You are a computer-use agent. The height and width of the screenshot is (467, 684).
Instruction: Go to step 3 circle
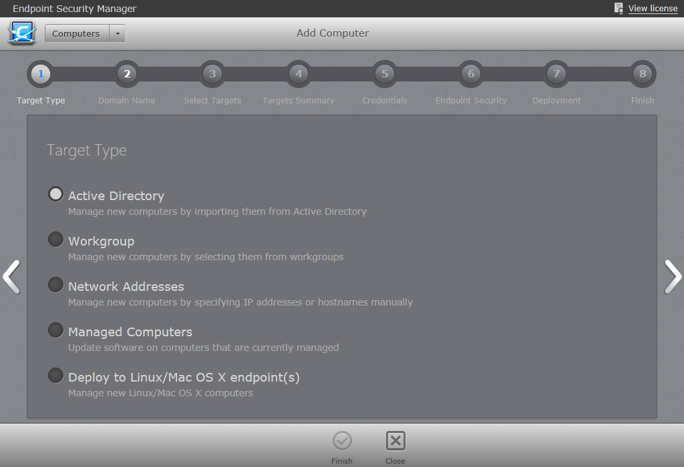tap(212, 73)
